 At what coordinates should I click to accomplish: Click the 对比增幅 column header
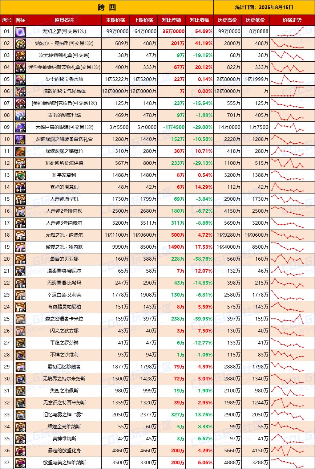pos(199,20)
